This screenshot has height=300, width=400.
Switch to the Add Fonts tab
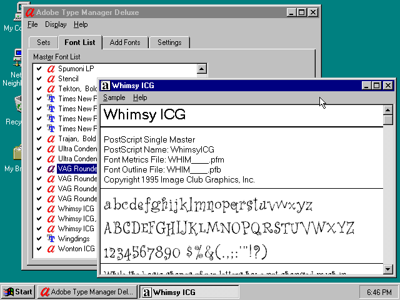pyautogui.click(x=125, y=42)
